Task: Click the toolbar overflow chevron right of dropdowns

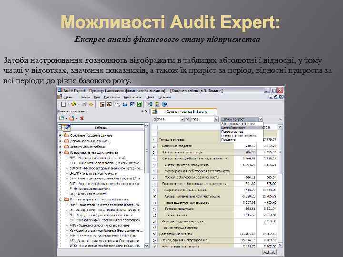Action: point(281,119)
